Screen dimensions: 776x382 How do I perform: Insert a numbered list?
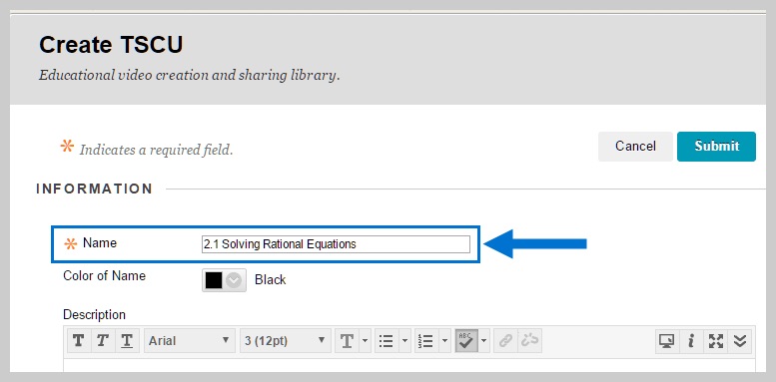(425, 341)
